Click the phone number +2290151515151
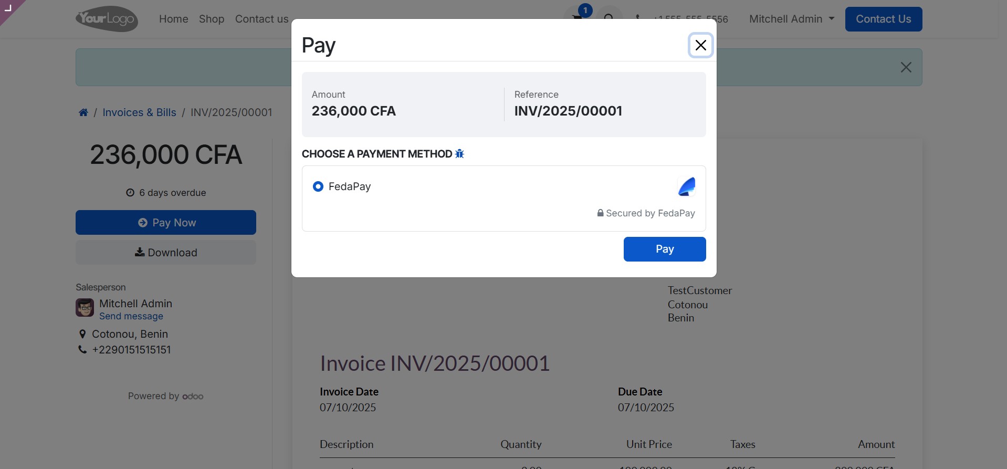1007x469 pixels. point(131,350)
